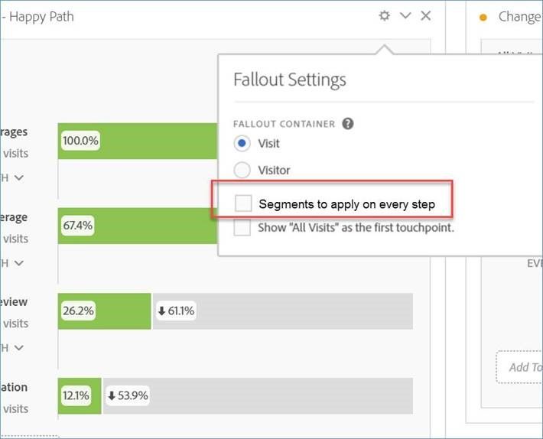Click the 12.1% green bar segment
The width and height of the screenshot is (543, 439).
(79, 396)
